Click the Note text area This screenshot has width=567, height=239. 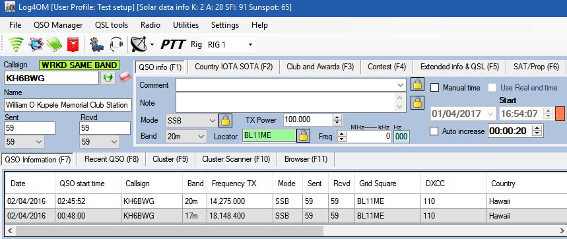point(286,103)
